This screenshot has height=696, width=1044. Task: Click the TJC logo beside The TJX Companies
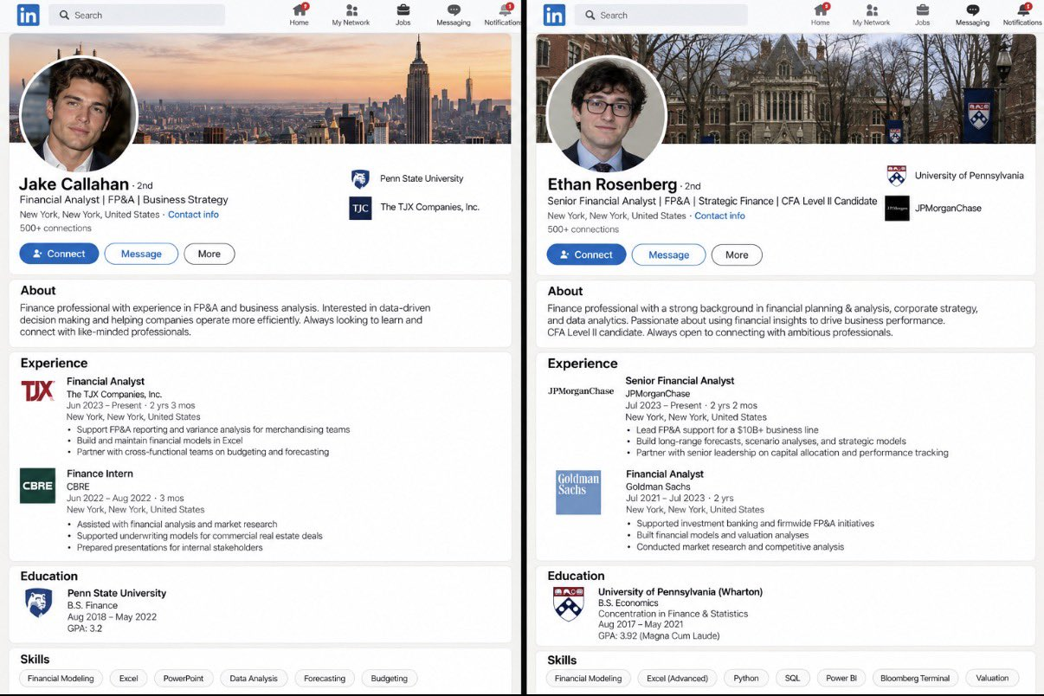click(x=360, y=208)
